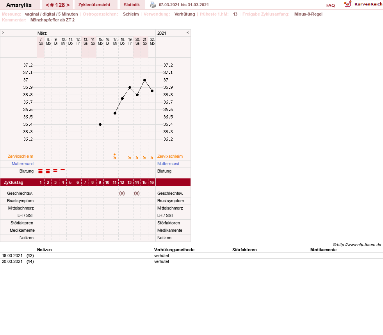The image size is (383, 335).
Task: Click the nfp-forum.de copyright link
Action: (357, 245)
